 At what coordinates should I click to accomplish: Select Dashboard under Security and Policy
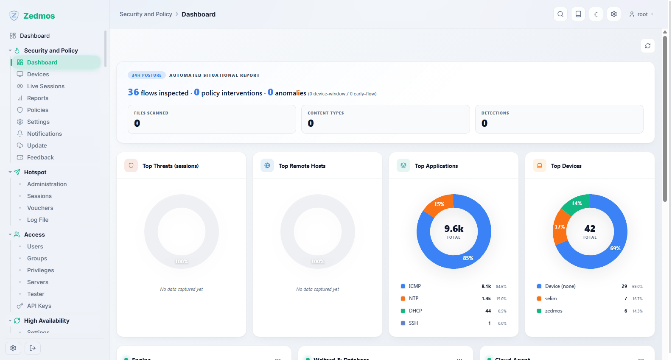[56, 62]
